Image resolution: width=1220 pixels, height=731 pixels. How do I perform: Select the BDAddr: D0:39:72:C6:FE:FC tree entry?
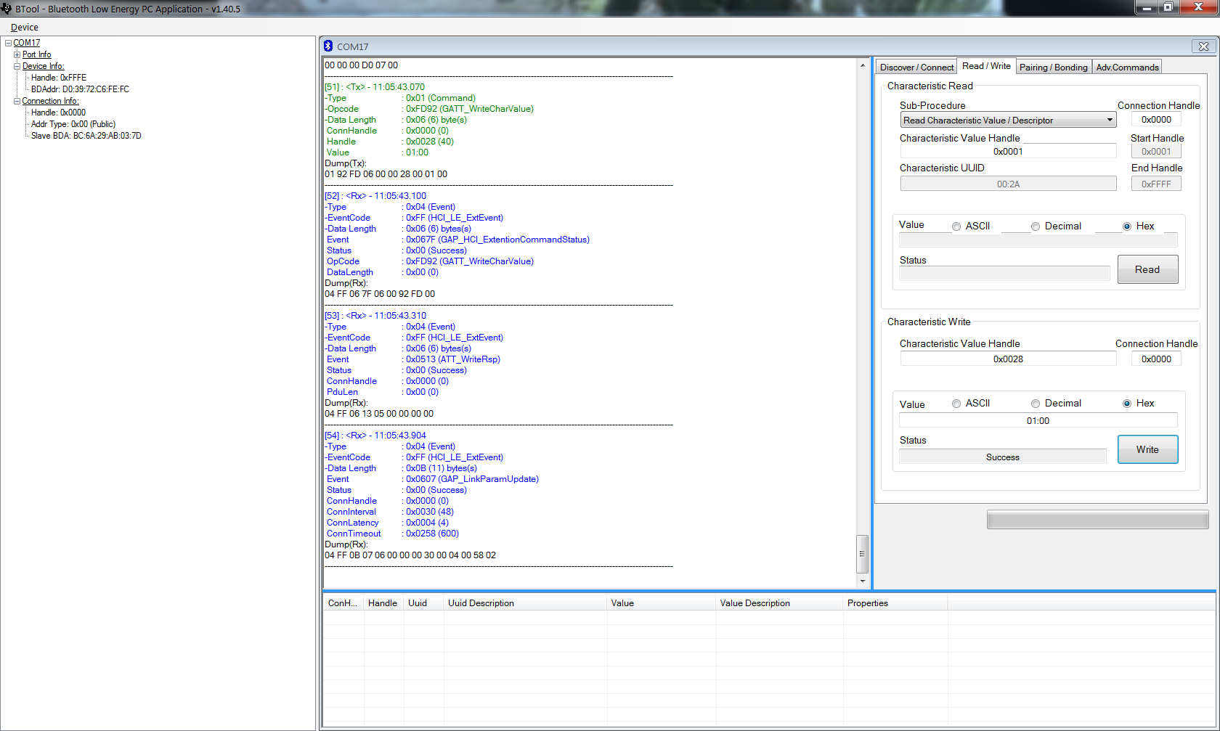point(80,89)
